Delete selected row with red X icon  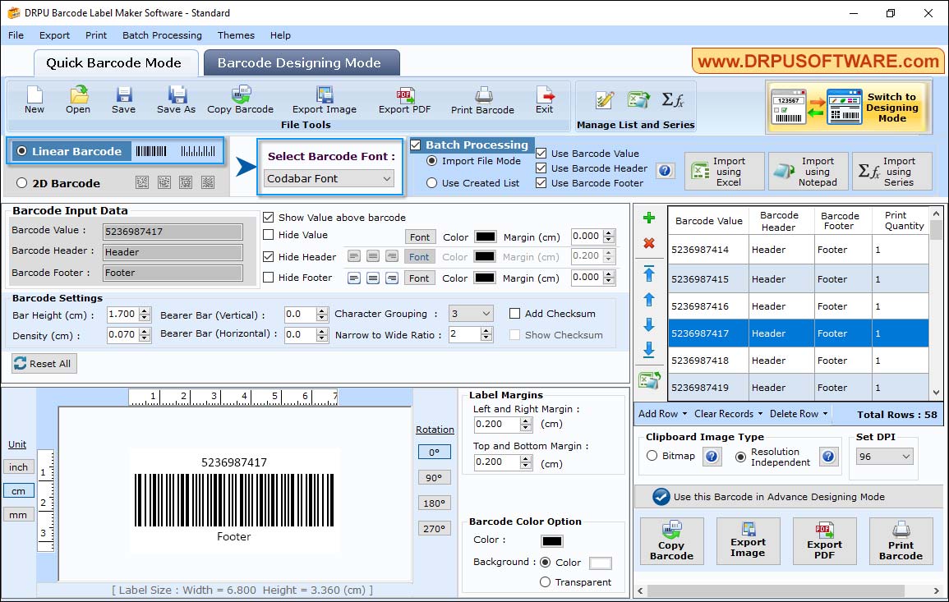[x=649, y=243]
